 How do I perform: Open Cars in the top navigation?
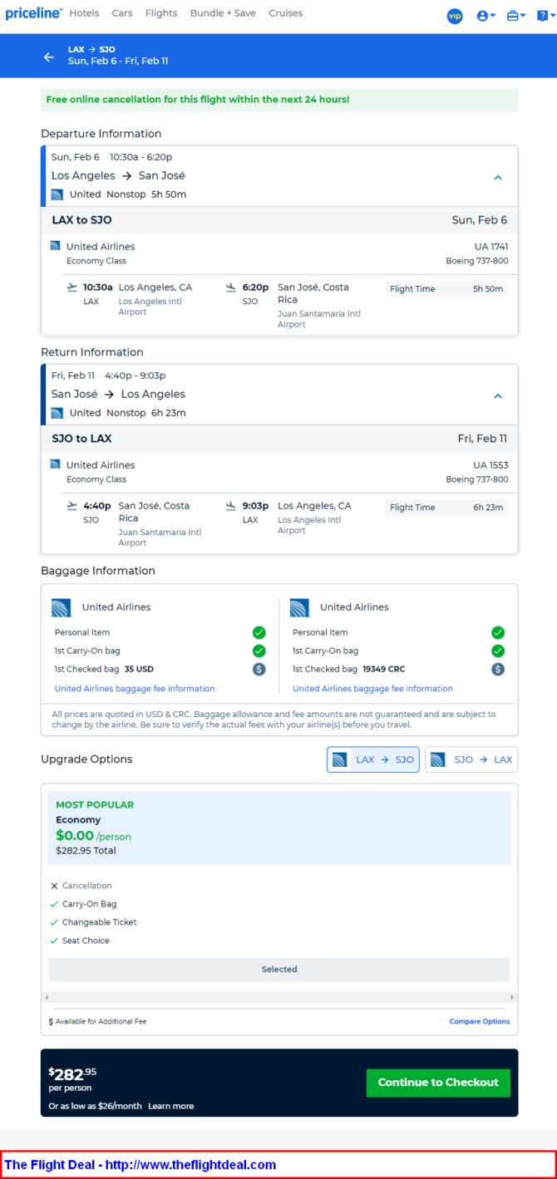coord(122,13)
